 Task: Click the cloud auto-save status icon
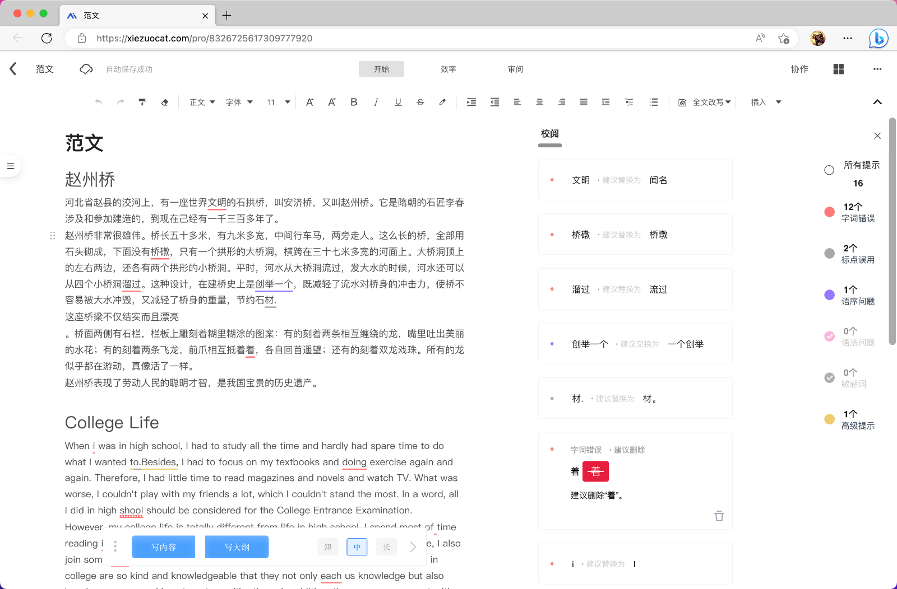86,69
